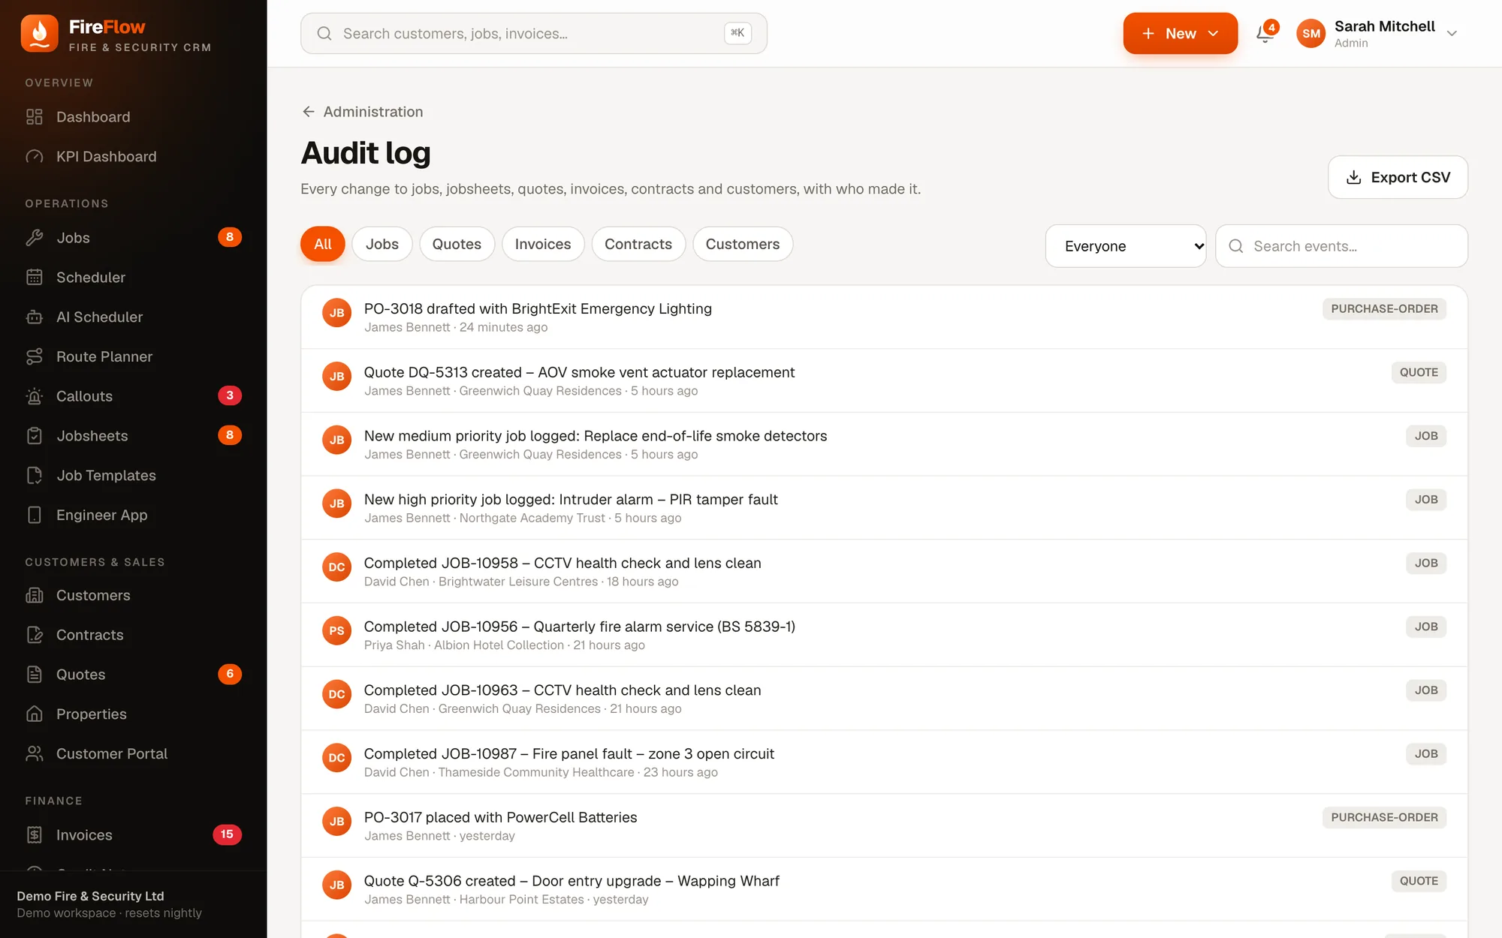The width and height of the screenshot is (1502, 938).
Task: Open the Scheduler calendar icon
Action: point(35,278)
